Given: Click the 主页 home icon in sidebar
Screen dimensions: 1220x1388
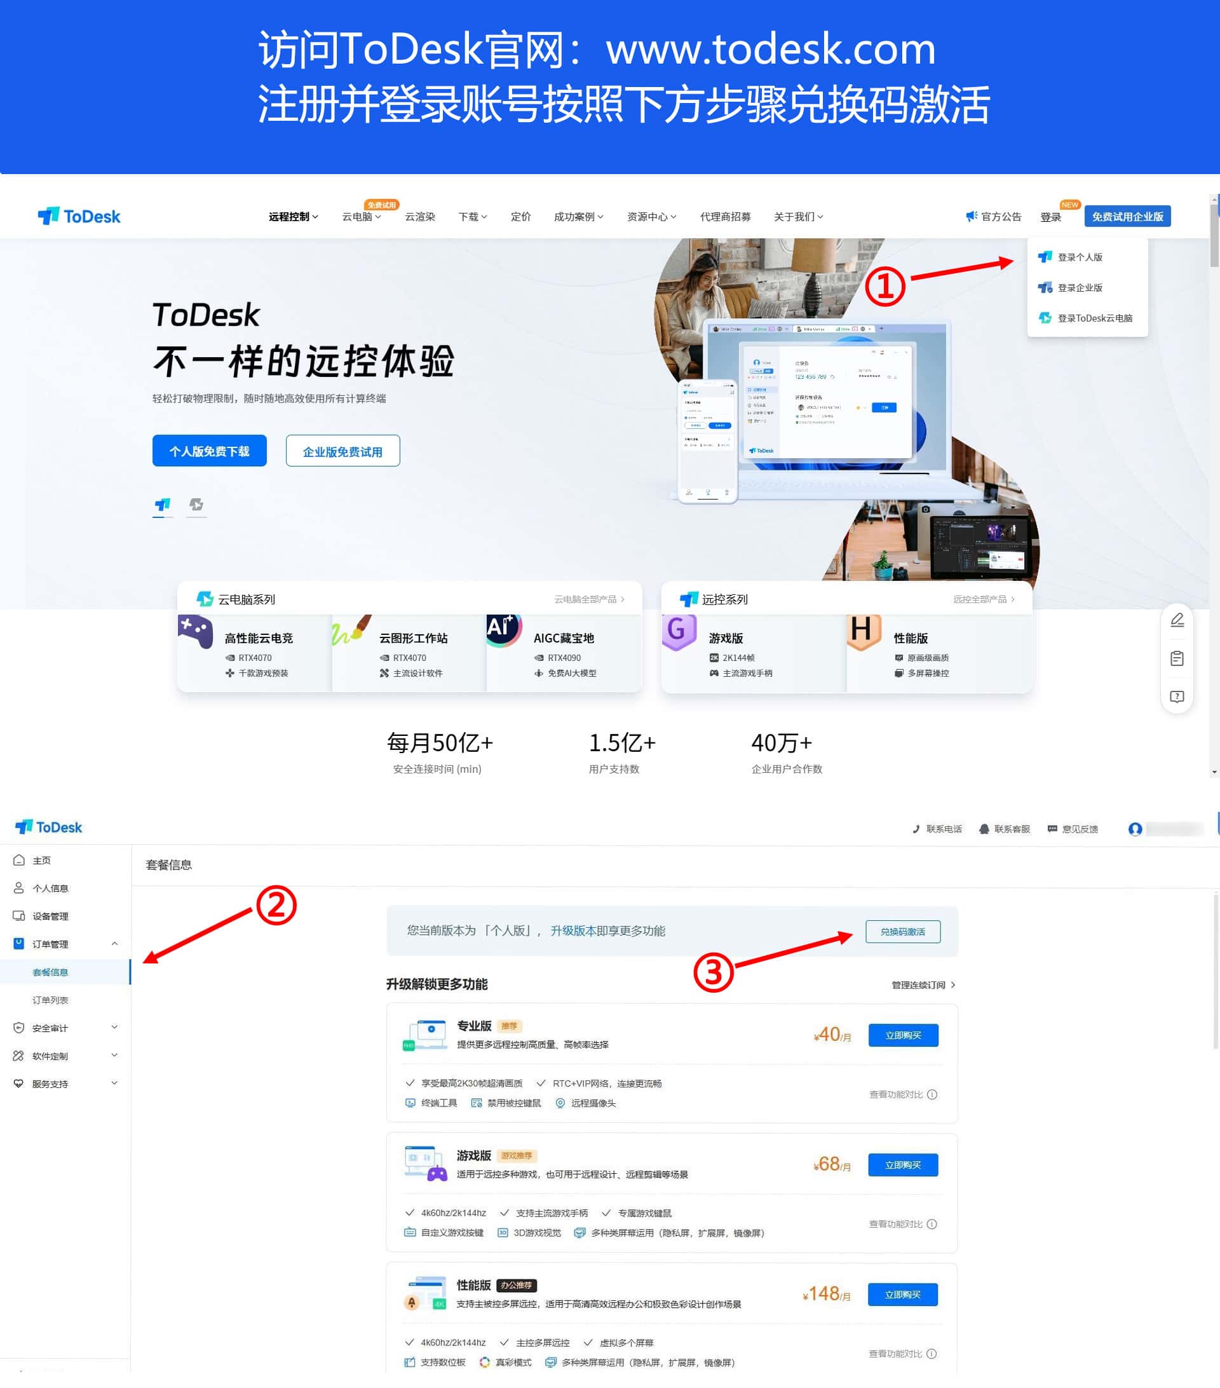Looking at the screenshot, I should click(19, 861).
